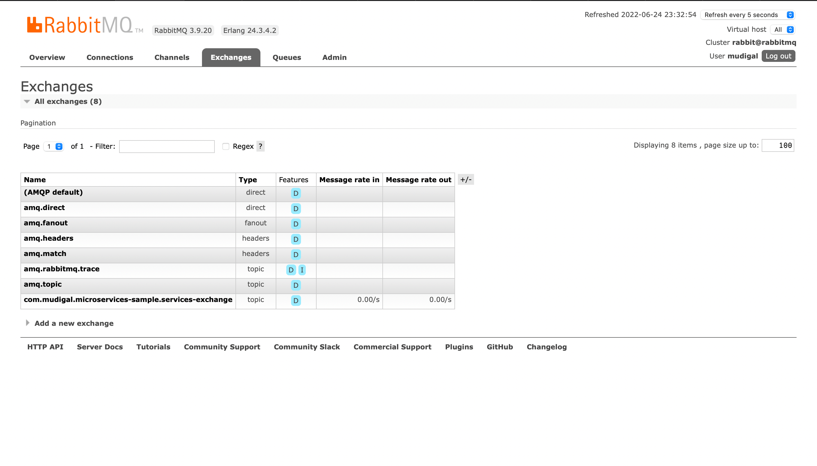The image size is (817, 466).
Task: Click the Log out button
Action: point(778,56)
